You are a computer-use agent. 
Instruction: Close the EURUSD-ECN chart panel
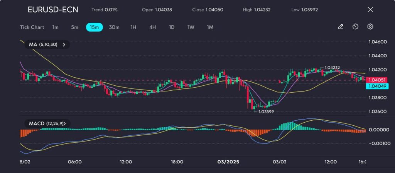(x=370, y=10)
